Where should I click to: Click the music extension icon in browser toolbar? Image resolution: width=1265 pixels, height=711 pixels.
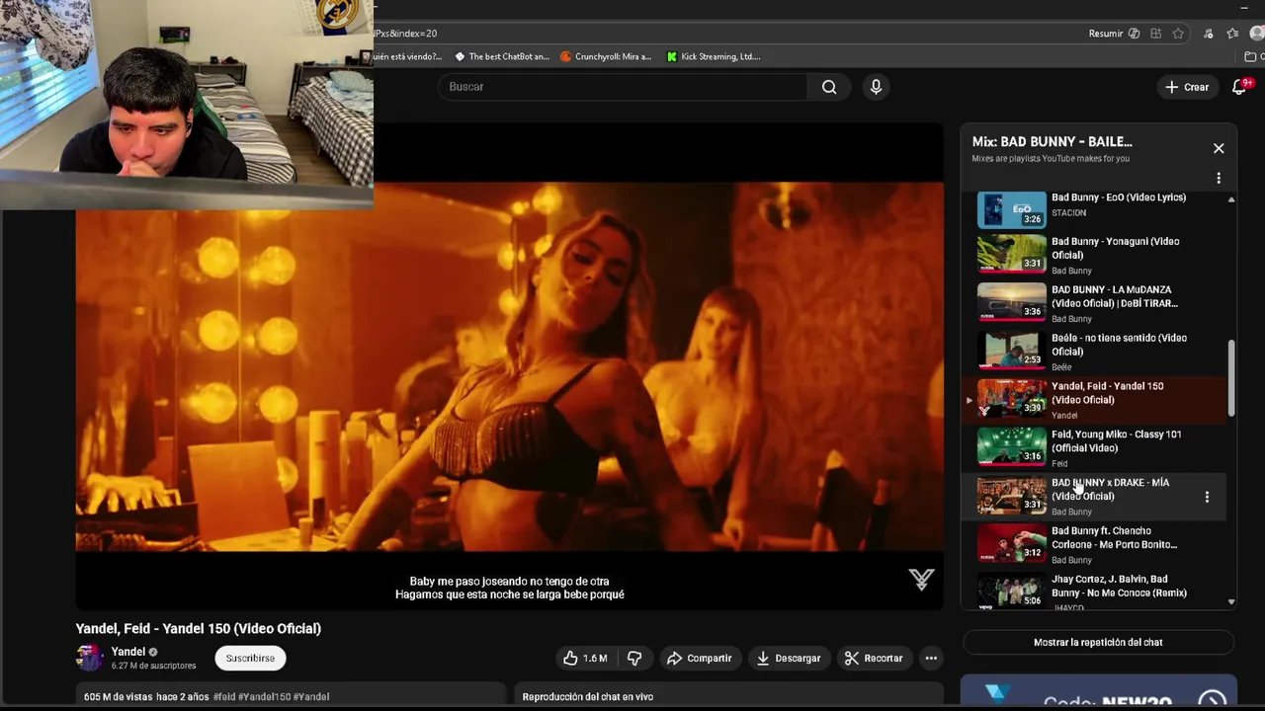(x=1208, y=34)
